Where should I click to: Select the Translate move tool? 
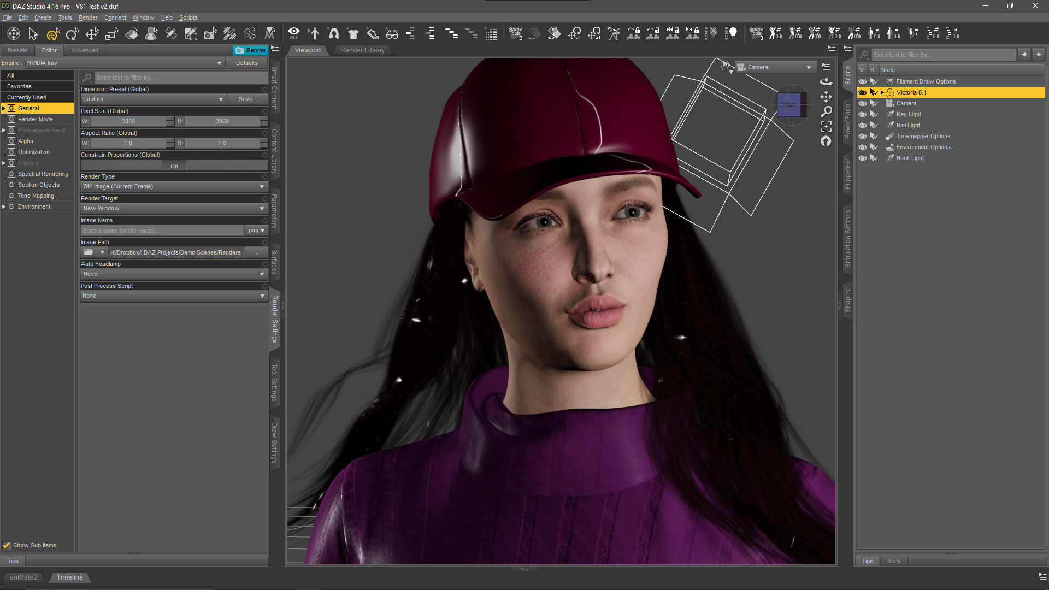click(x=92, y=34)
